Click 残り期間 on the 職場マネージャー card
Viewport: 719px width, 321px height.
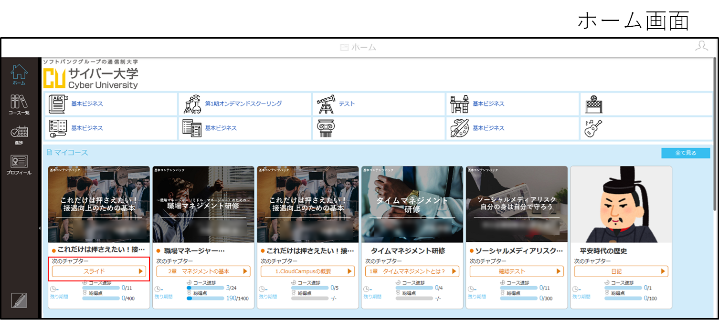163,297
